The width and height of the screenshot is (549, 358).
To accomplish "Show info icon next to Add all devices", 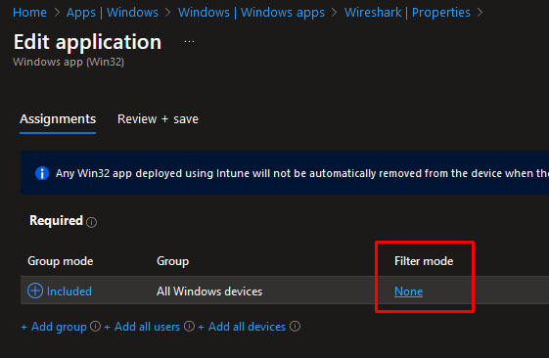I will coord(295,326).
